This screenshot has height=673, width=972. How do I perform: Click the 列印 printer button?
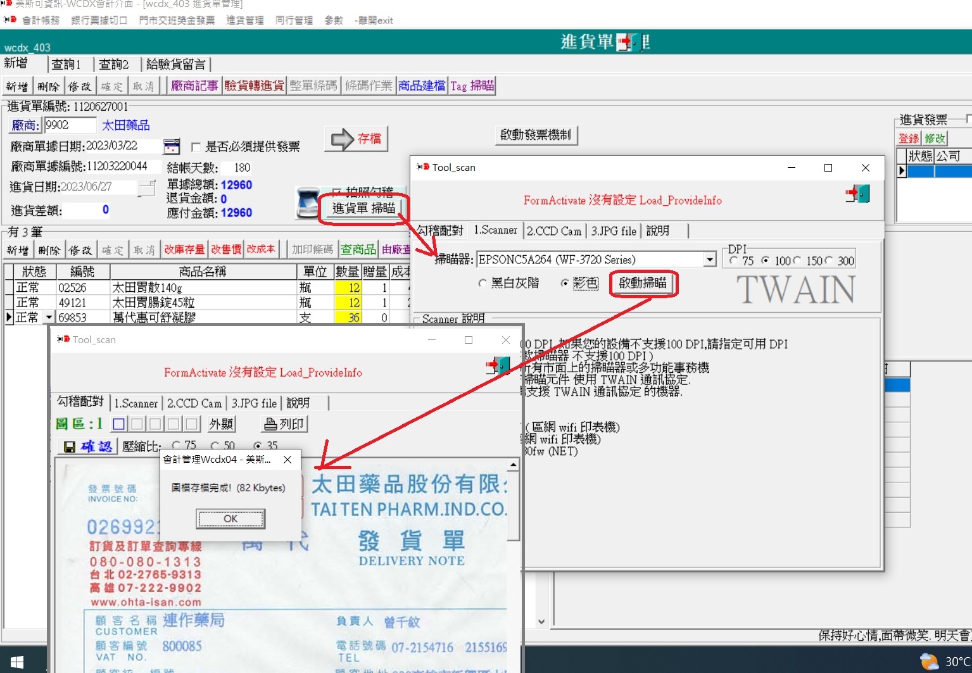click(284, 424)
